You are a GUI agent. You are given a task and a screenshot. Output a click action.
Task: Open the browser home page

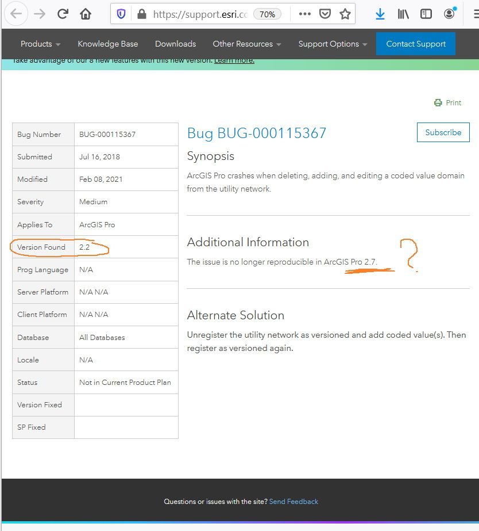tap(86, 14)
